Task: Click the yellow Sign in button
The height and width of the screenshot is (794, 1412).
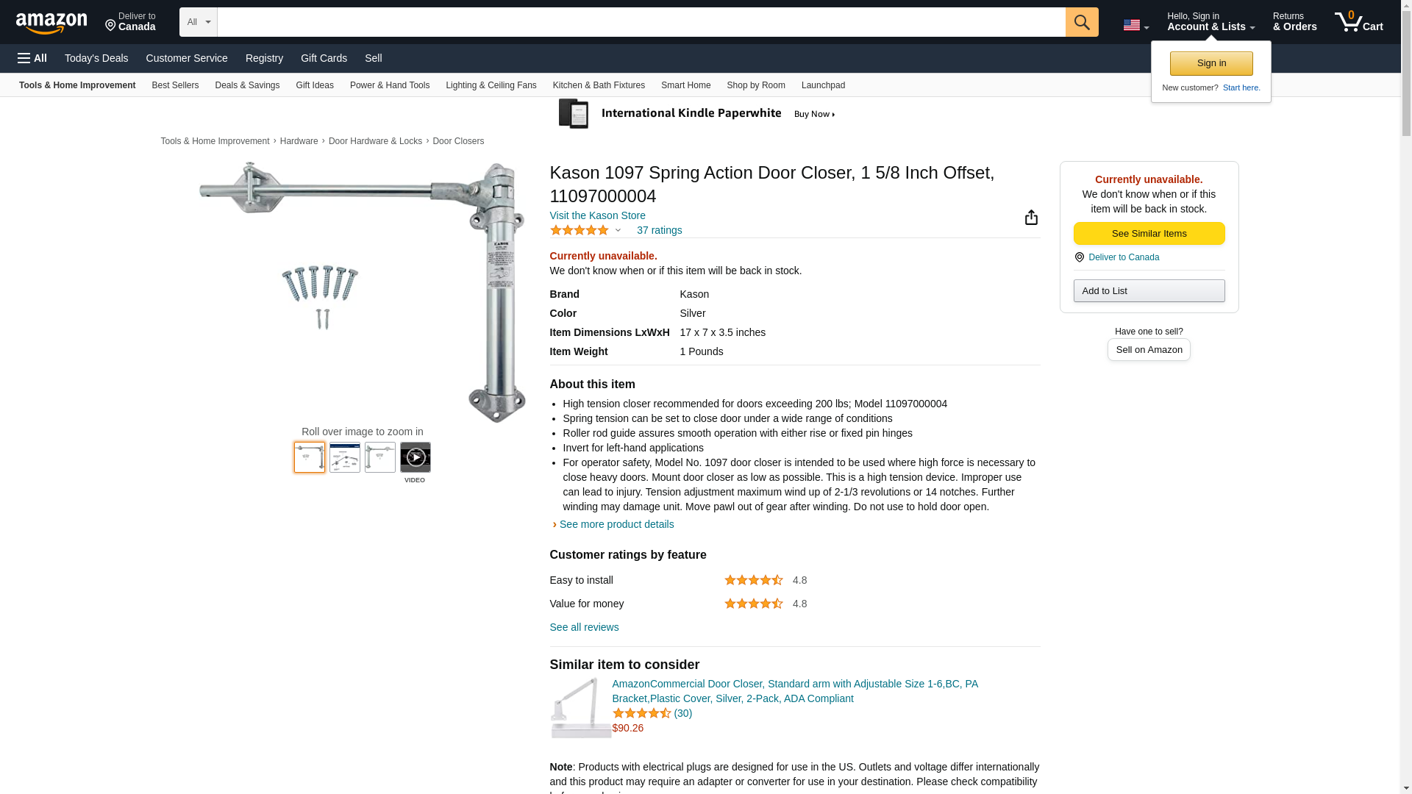Action: tap(1210, 63)
